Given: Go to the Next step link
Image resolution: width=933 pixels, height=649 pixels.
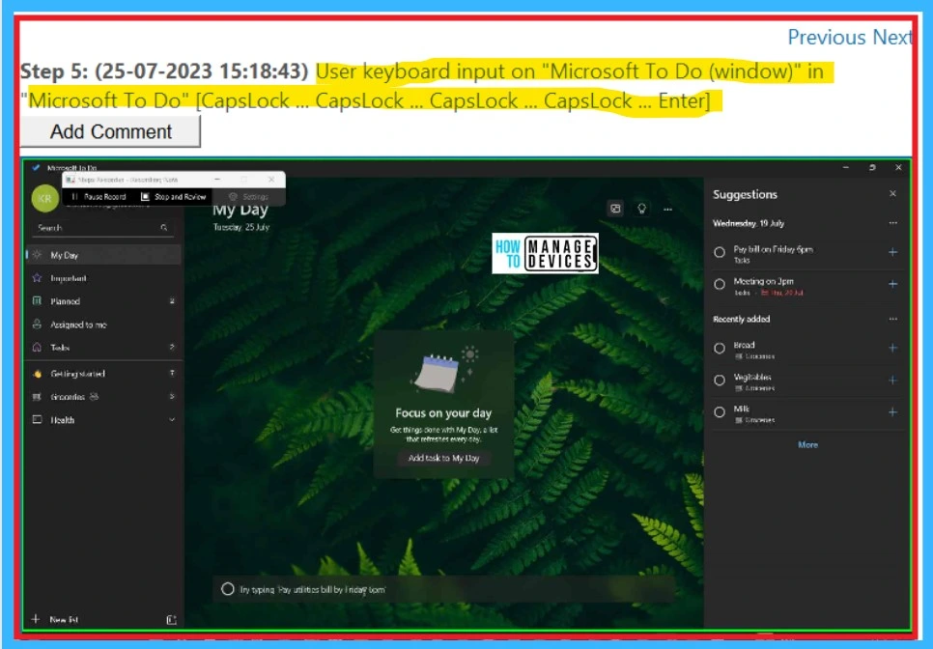Looking at the screenshot, I should 891,38.
